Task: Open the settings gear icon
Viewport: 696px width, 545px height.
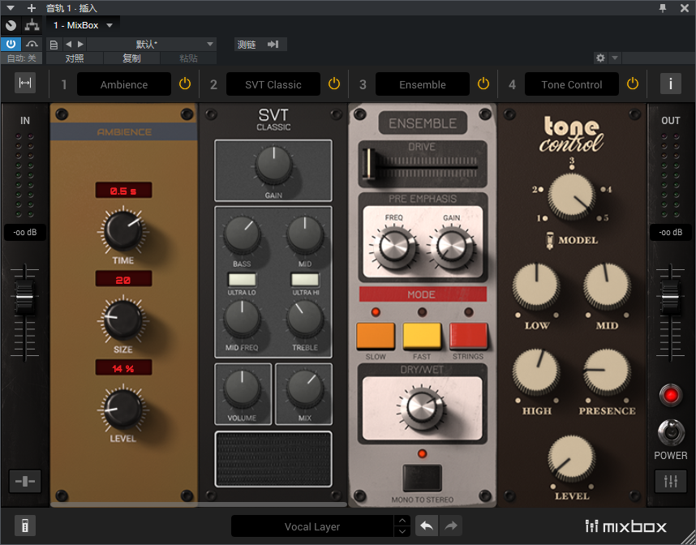Action: click(600, 58)
